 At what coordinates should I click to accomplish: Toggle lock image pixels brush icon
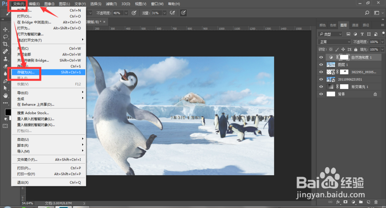click(337, 49)
